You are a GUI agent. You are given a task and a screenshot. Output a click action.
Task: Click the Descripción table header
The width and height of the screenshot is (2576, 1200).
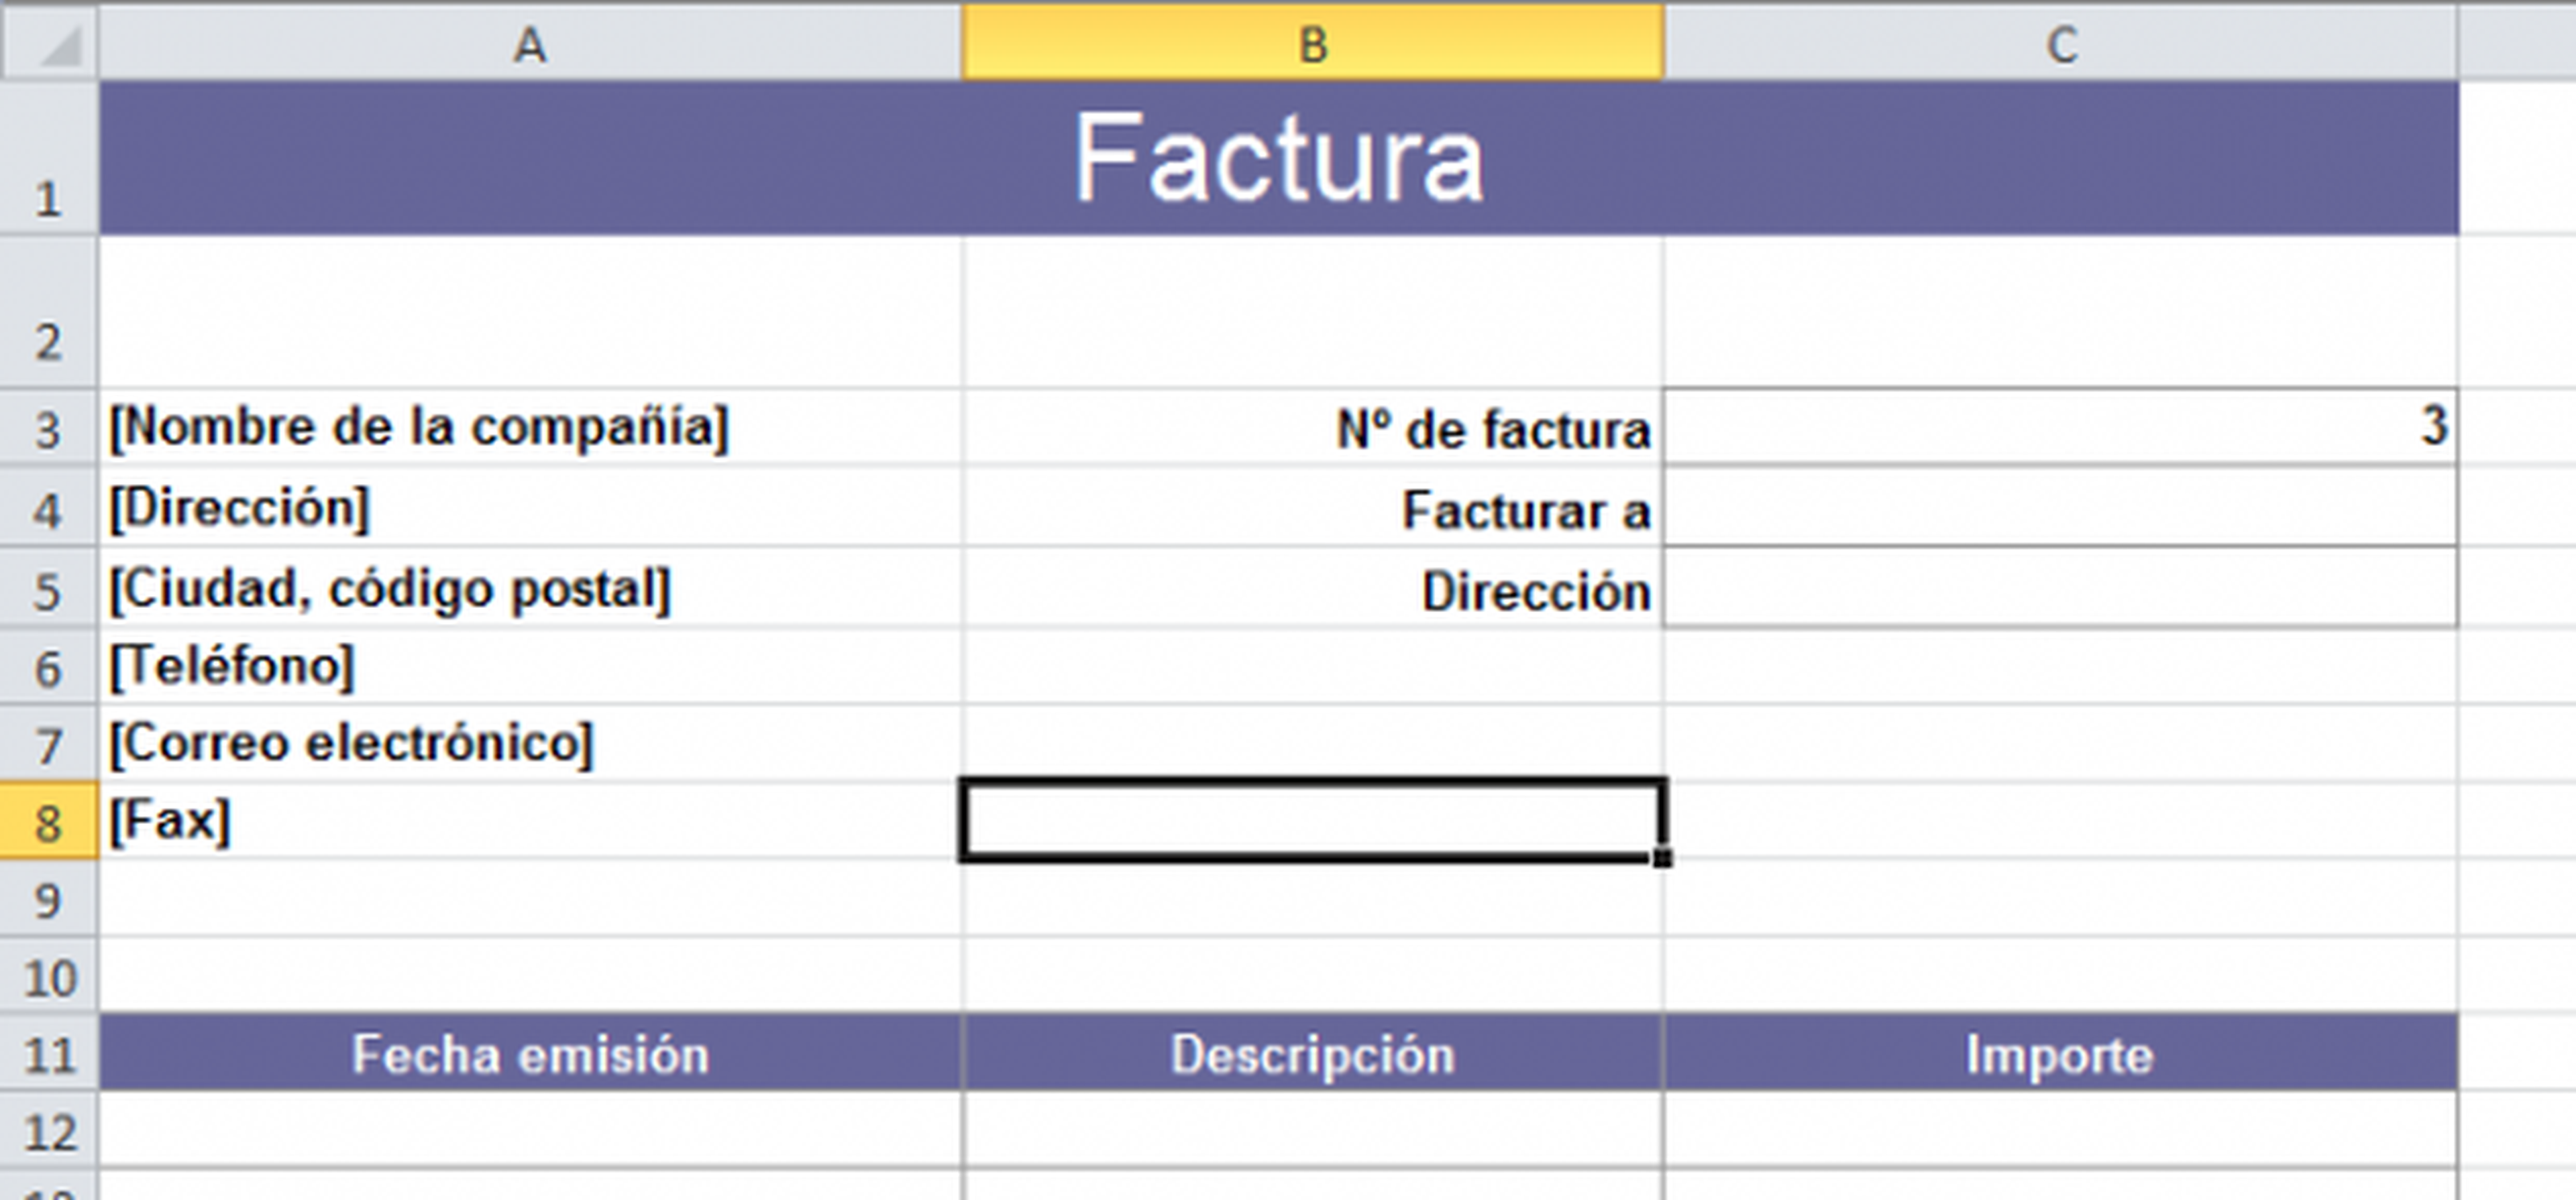(1312, 1054)
